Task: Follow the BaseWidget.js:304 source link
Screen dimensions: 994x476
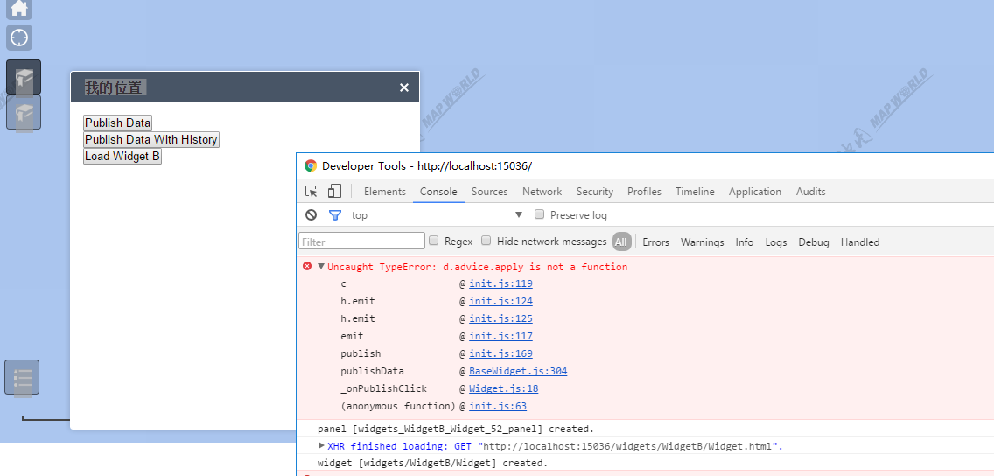Action: tap(518, 371)
